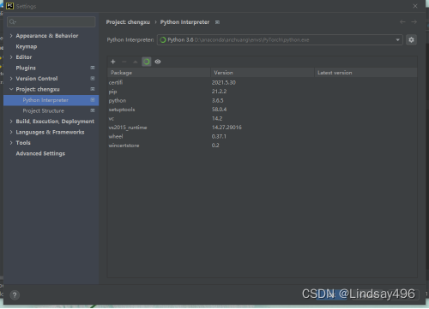Viewport: 429px width, 309px height.
Task: Close the Settings dialog
Action: point(415,6)
